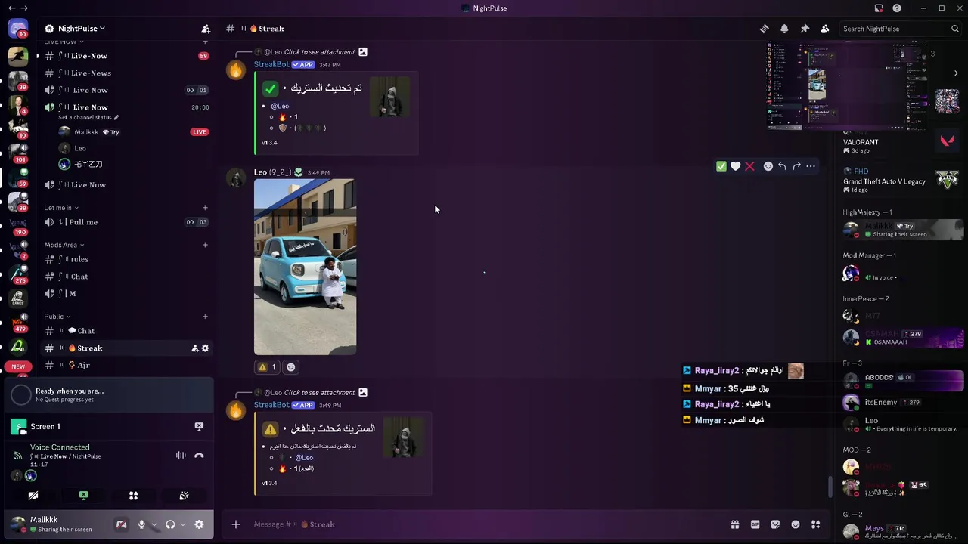Disconnect from voice with hang-up icon

coord(199,456)
